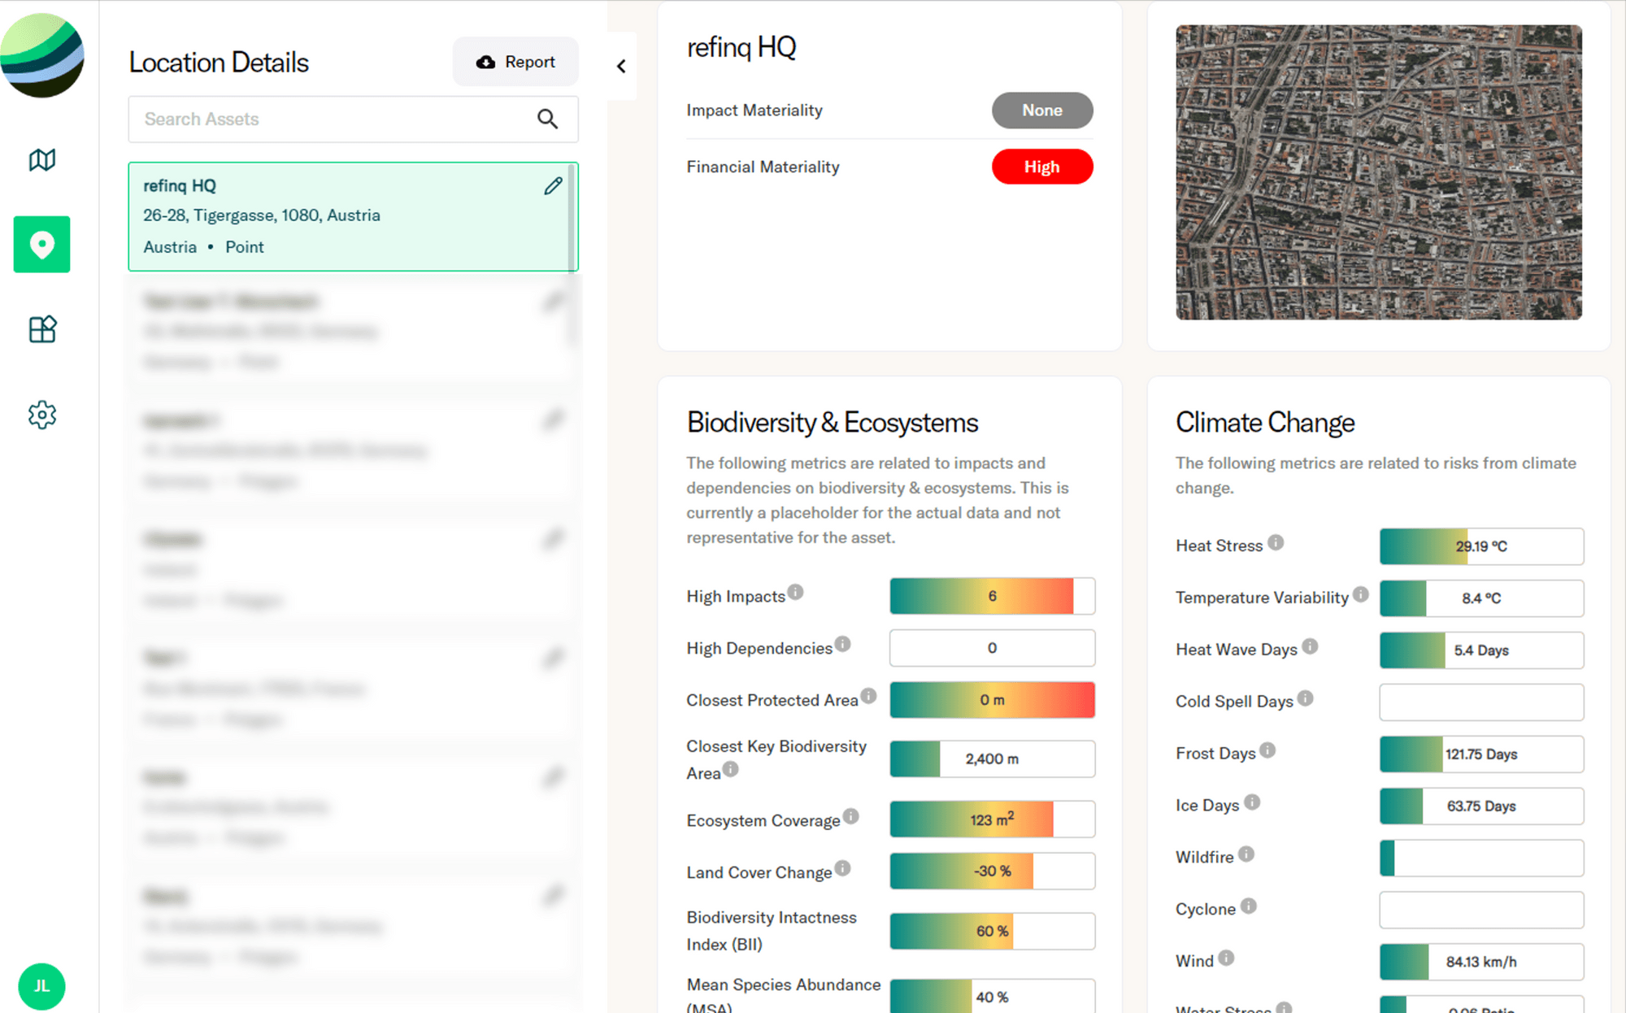Viewport: 1626px width, 1013px height.
Task: Show info for Cyclone
Action: click(1248, 906)
